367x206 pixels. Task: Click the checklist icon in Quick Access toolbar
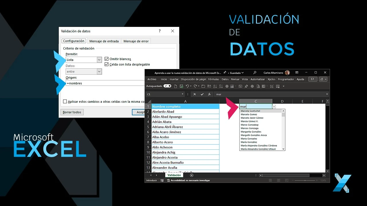click(x=272, y=86)
